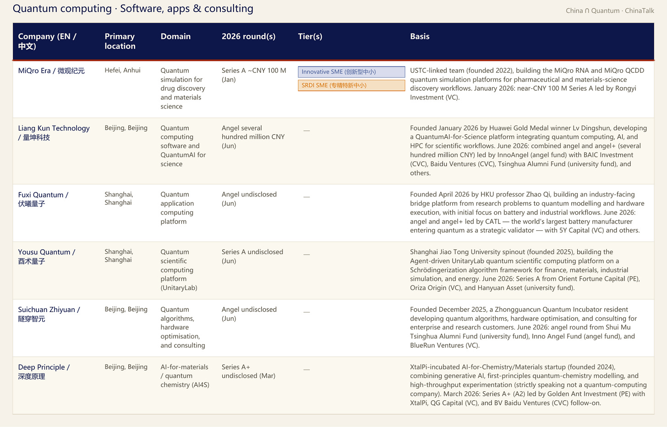Select the 'Liang Kun Technology / 量坤科技' company name

tap(54, 133)
